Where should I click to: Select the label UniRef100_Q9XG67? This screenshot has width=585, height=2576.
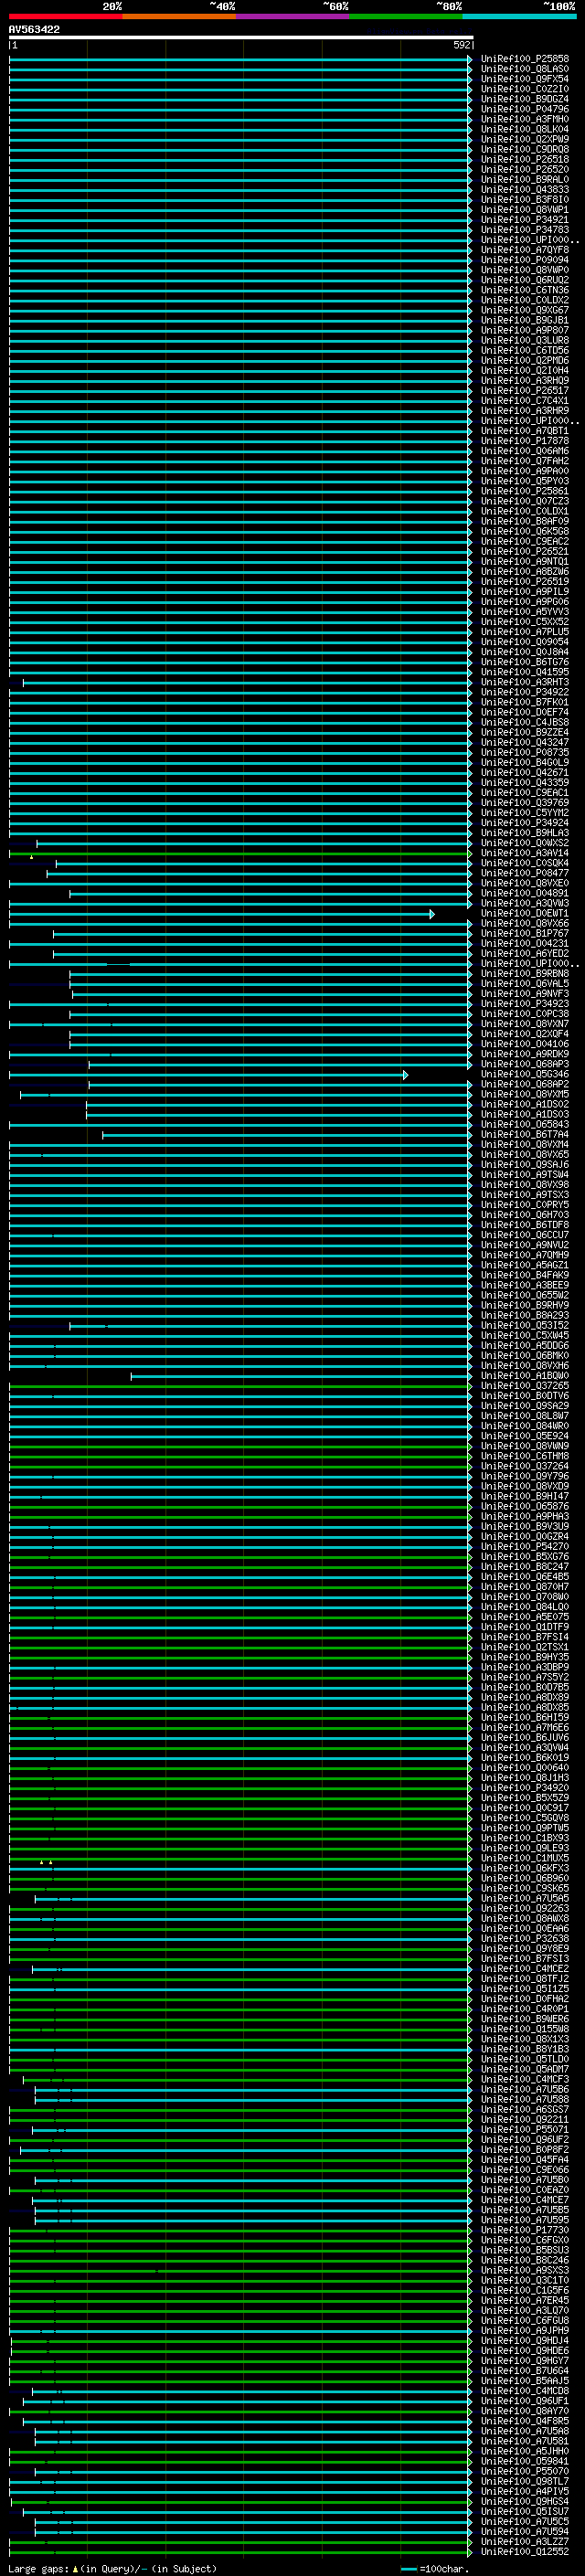pos(524,310)
